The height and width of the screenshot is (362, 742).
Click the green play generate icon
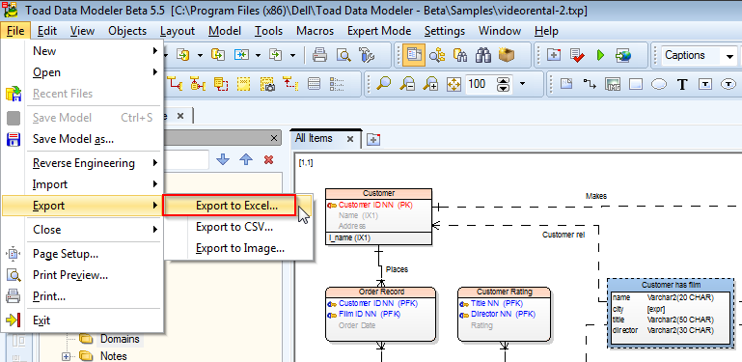[600, 55]
